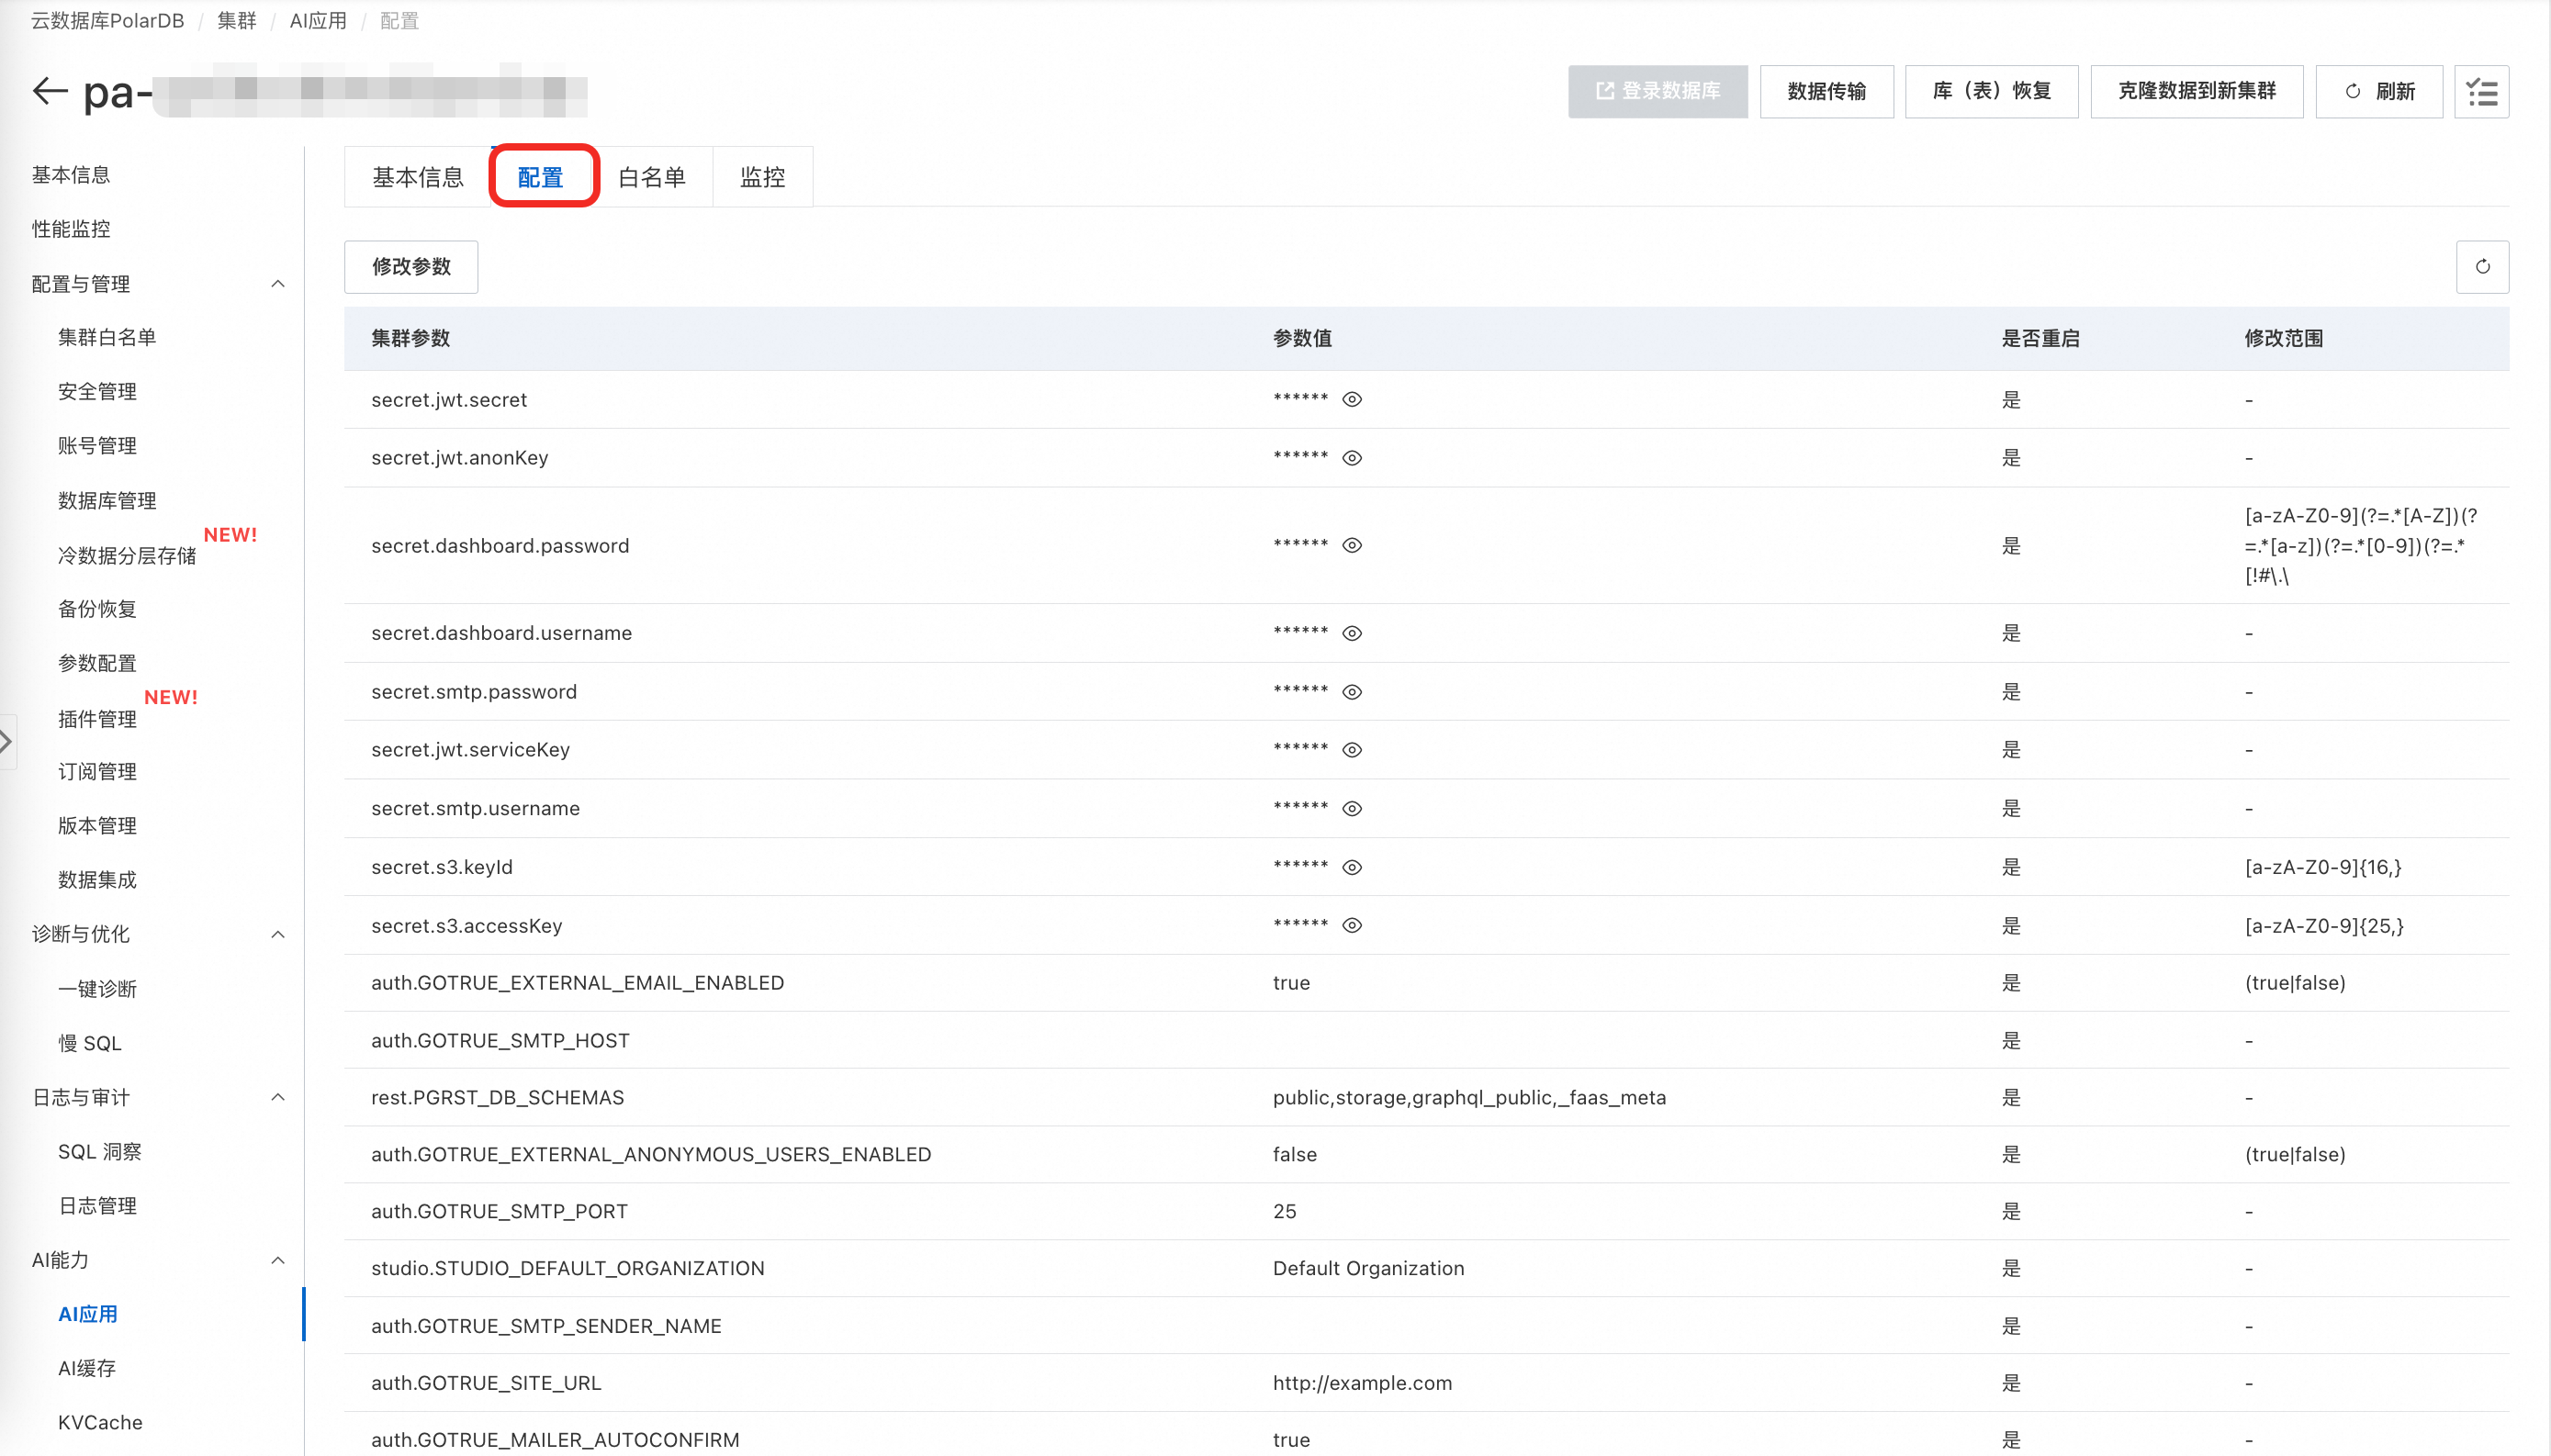Image resolution: width=2551 pixels, height=1456 pixels.
Task: Unmask the secret.smtp.password value
Action: point(1351,692)
